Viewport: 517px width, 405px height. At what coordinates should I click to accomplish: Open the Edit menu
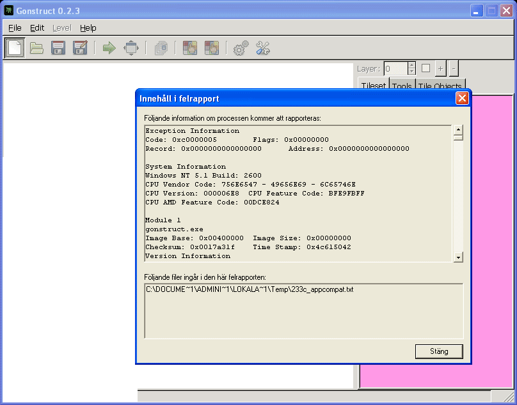[37, 28]
